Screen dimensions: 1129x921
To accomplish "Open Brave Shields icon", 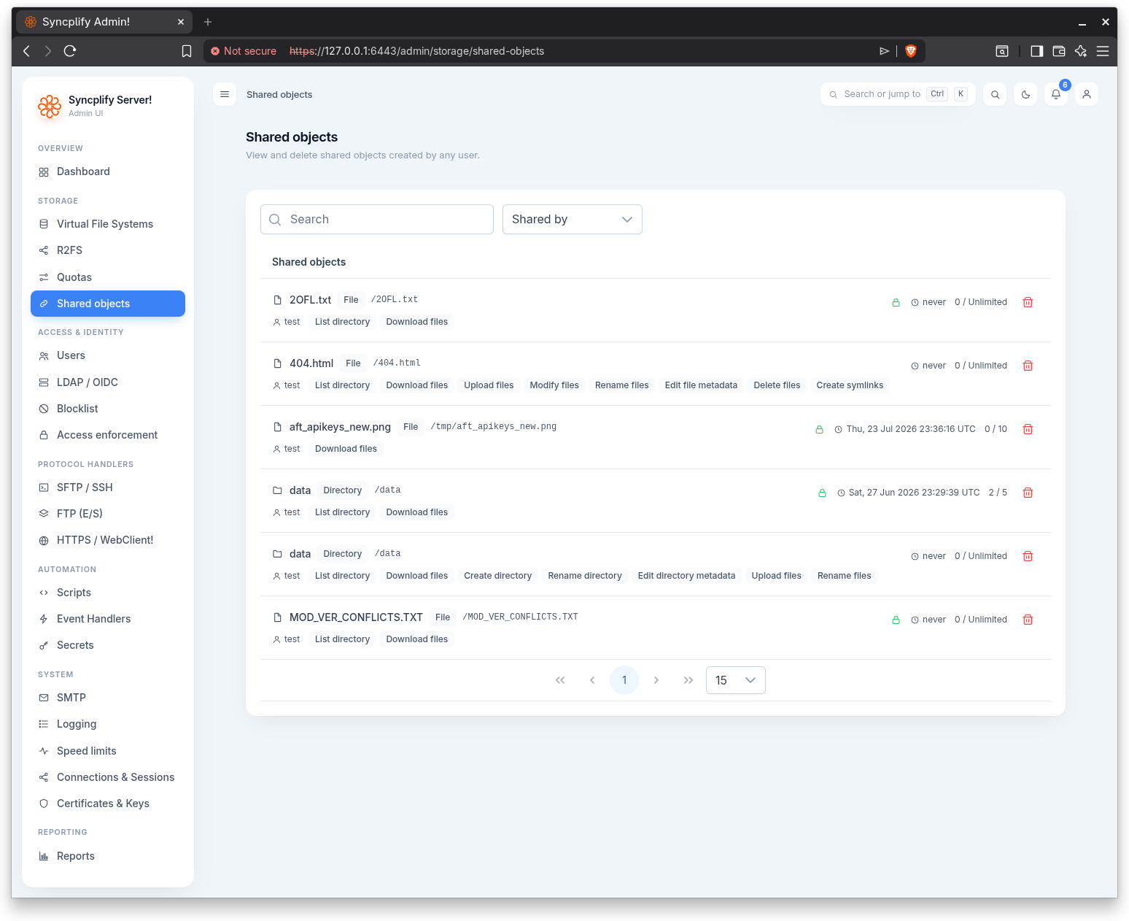I will (911, 51).
